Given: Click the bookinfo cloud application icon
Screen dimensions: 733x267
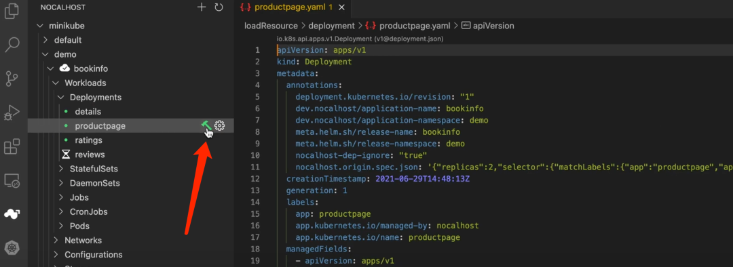Looking at the screenshot, I should pyautogui.click(x=64, y=68).
